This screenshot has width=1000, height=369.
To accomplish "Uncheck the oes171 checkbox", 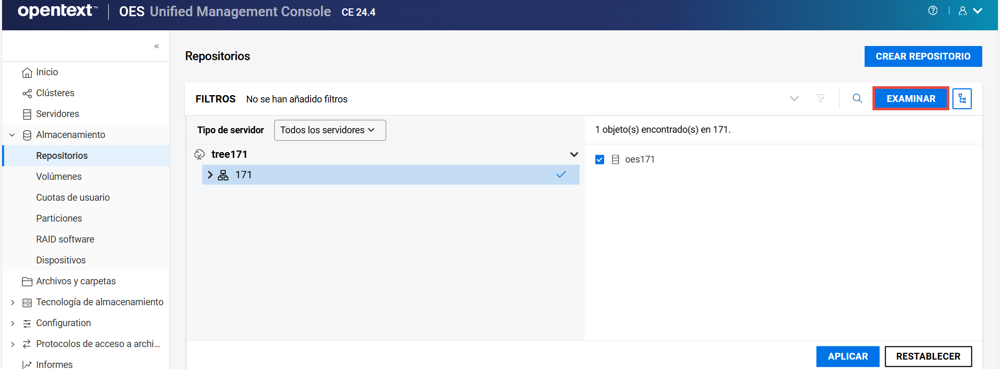I will 600,159.
